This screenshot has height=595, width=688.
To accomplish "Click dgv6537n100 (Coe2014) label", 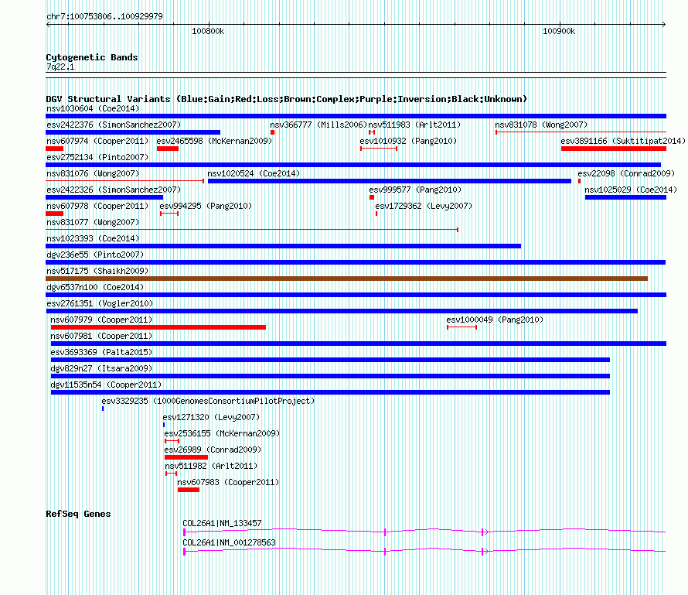I will click(95, 287).
